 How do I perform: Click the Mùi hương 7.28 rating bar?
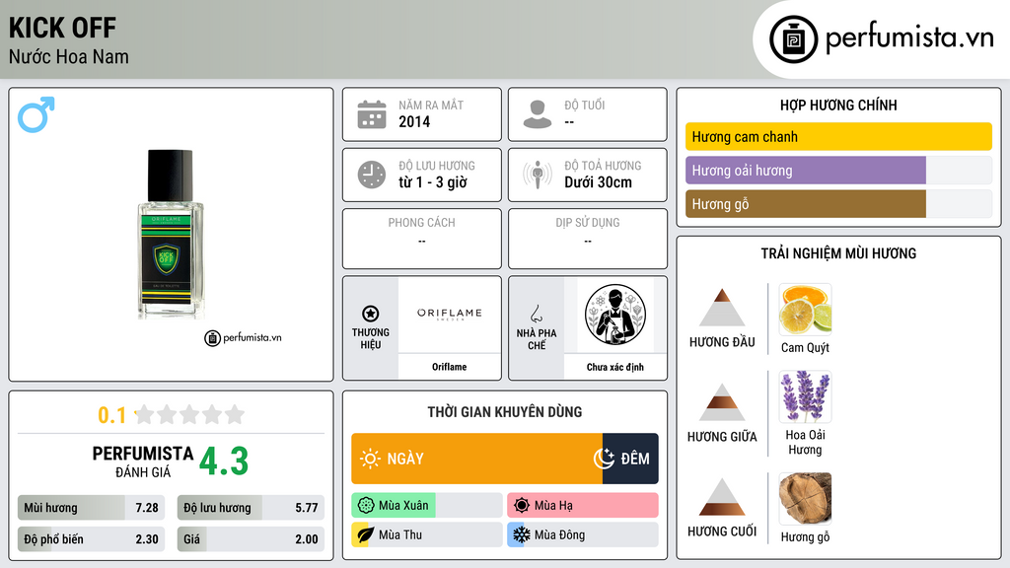pos(92,508)
